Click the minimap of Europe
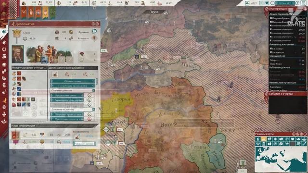 281,159
